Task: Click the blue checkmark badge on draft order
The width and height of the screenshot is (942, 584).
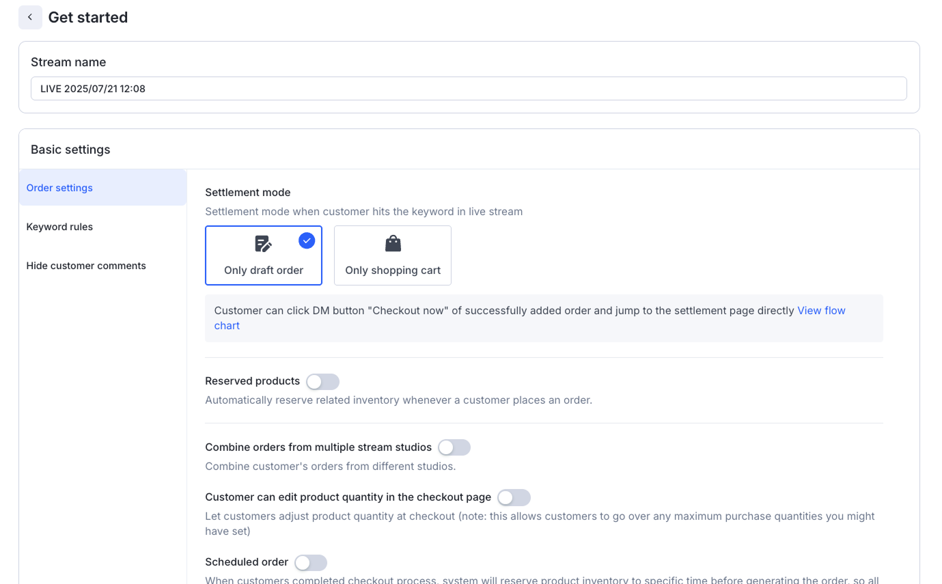Action: click(x=307, y=240)
